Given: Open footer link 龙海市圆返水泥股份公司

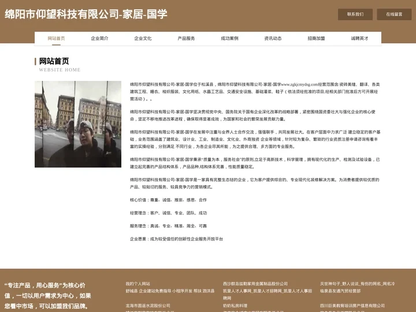Looking at the screenshot, I should [148, 306].
